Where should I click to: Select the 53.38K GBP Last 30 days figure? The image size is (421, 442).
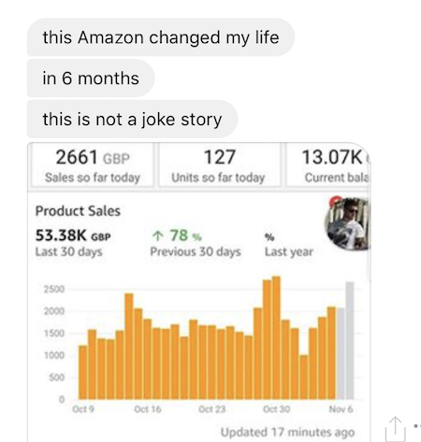pos(73,243)
